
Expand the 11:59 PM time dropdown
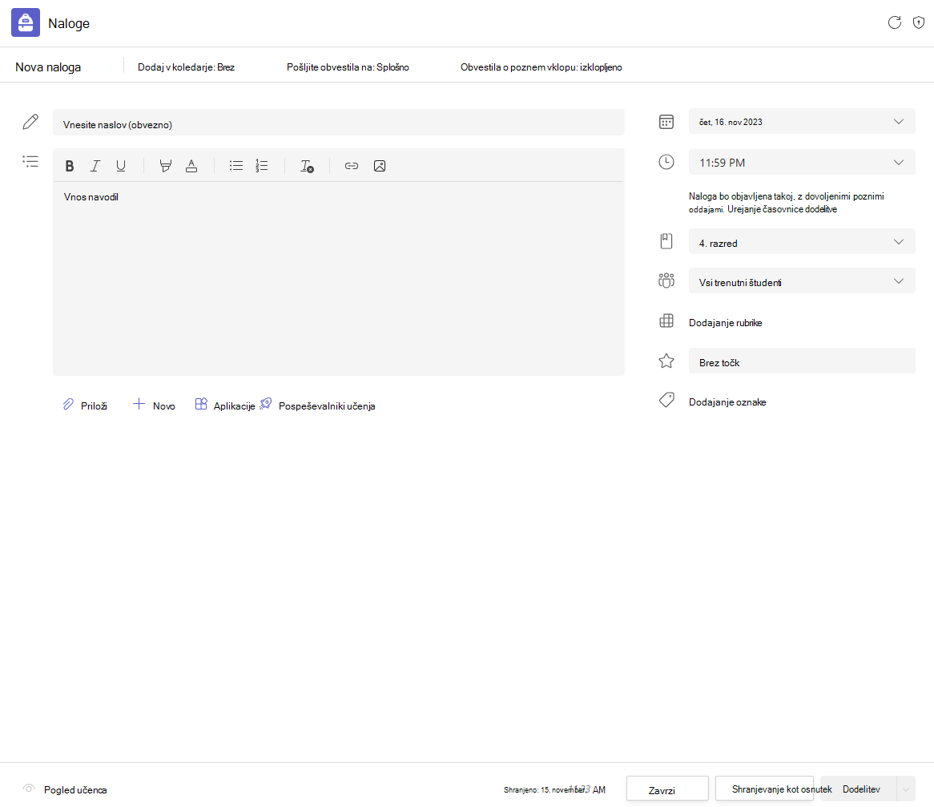coord(802,162)
